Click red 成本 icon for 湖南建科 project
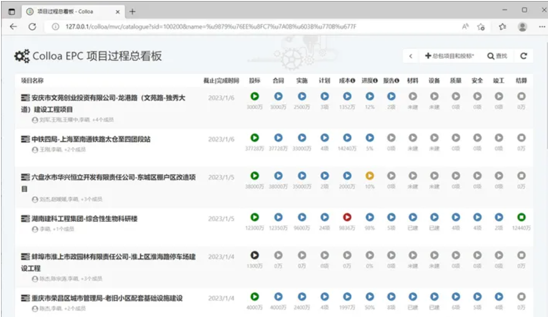The image size is (548, 317). pos(347,217)
